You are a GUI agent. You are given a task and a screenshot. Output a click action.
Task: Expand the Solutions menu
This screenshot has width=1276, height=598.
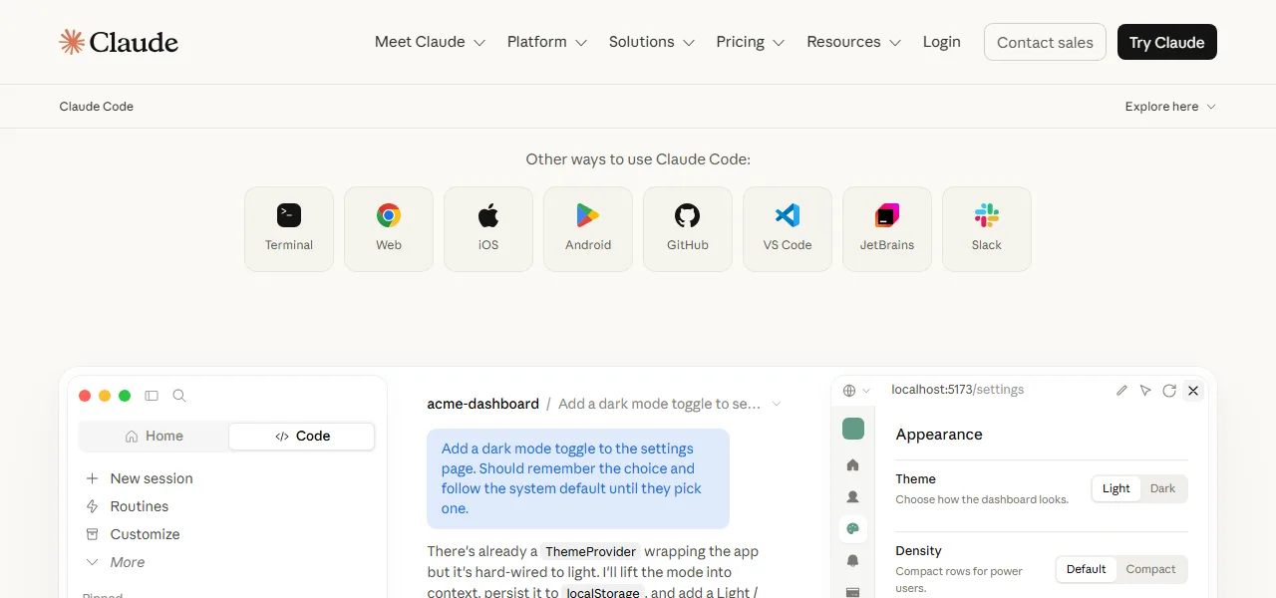click(x=651, y=42)
